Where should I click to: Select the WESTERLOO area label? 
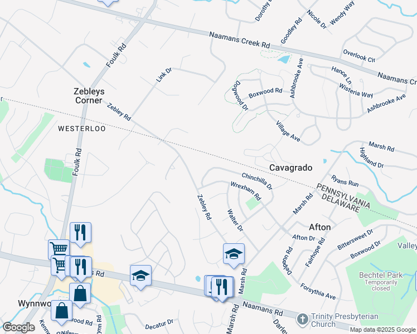coord(82,129)
